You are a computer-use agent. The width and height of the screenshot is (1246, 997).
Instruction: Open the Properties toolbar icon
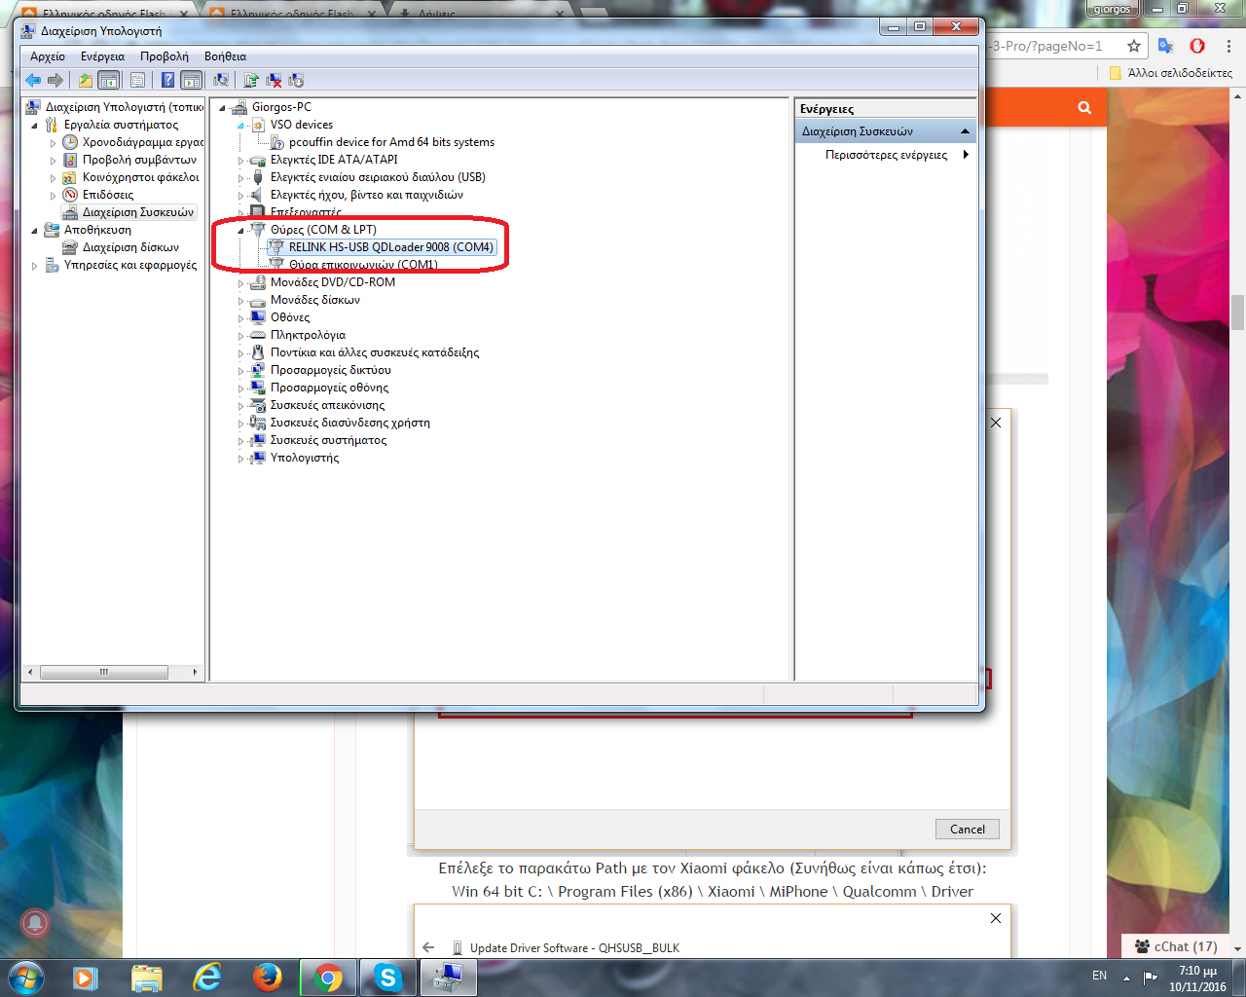pos(137,80)
